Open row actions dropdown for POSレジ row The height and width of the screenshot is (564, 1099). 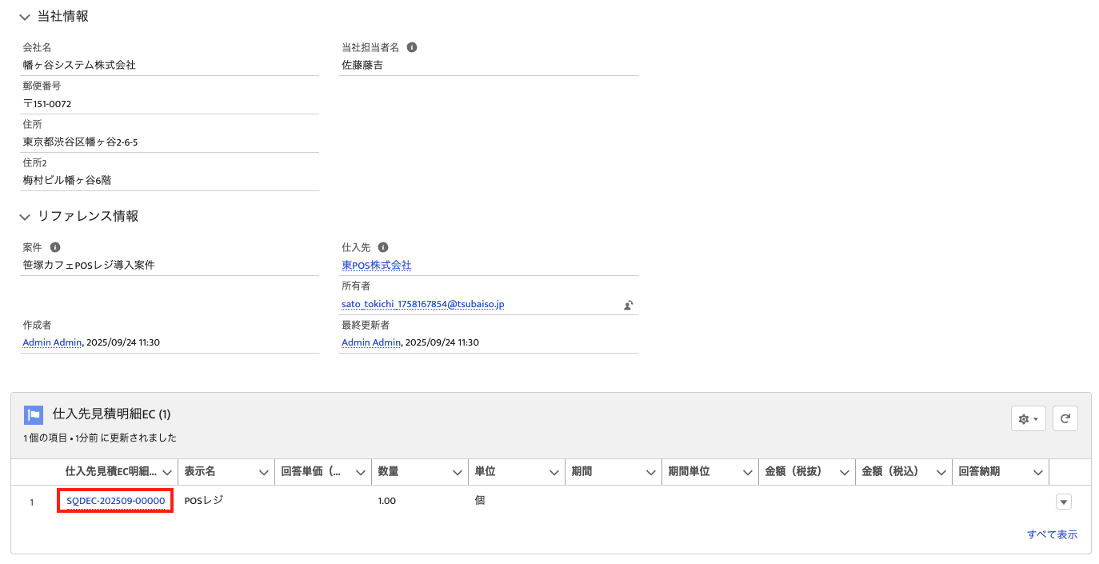point(1063,502)
